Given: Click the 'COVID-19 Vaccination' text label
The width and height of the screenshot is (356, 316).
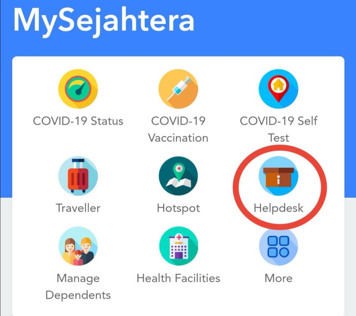Looking at the screenshot, I should (x=178, y=129).
